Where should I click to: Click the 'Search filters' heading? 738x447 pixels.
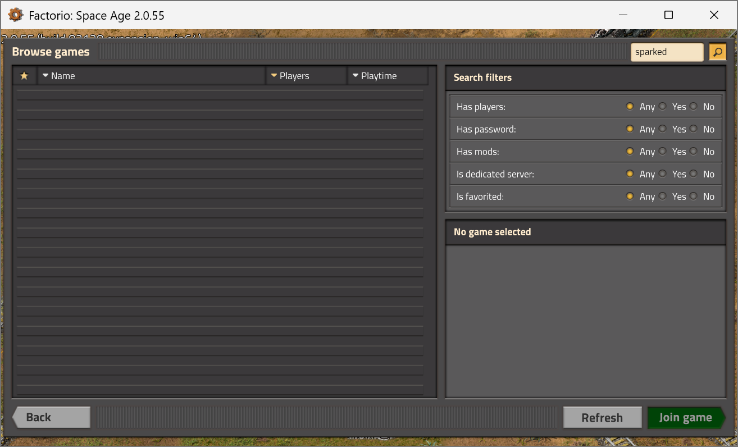point(482,77)
